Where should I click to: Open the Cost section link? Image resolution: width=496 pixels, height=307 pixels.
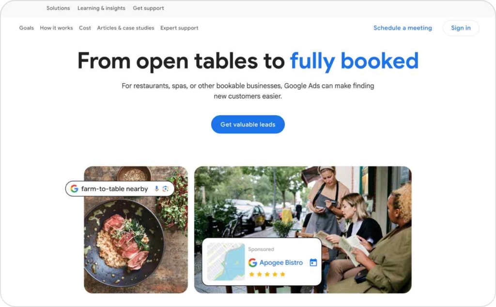(85, 28)
